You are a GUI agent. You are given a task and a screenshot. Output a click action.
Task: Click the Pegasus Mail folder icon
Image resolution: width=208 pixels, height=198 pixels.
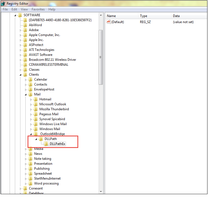[x=36, y=114]
